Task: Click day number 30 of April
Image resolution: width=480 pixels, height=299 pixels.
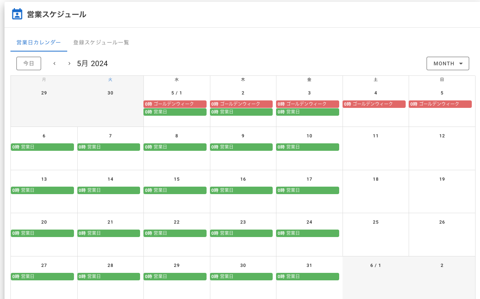Action: pos(110,93)
